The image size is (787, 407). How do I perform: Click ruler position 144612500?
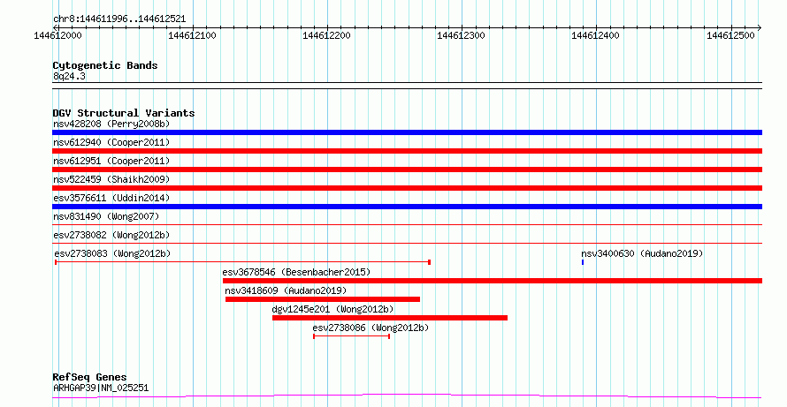pos(730,35)
